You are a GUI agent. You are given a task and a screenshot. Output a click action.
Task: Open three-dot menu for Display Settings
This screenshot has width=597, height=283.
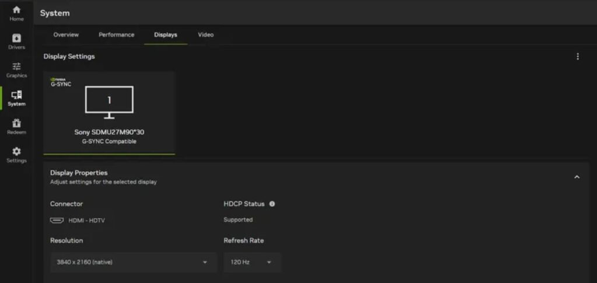click(x=578, y=57)
